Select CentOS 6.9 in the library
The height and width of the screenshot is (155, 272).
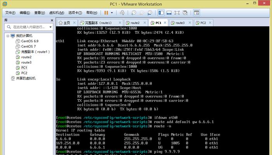[30, 41]
